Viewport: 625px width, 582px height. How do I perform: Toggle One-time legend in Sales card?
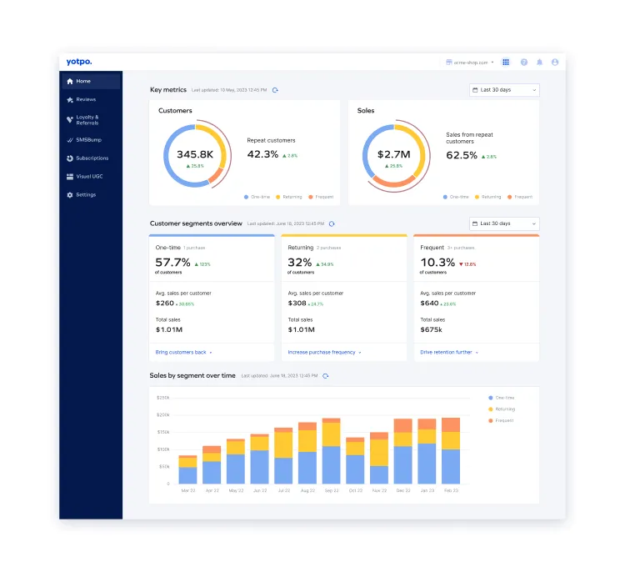(456, 197)
